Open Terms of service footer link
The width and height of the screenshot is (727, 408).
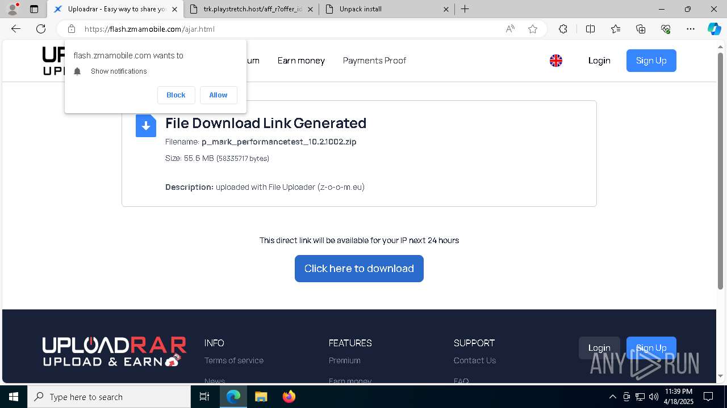pyautogui.click(x=233, y=360)
